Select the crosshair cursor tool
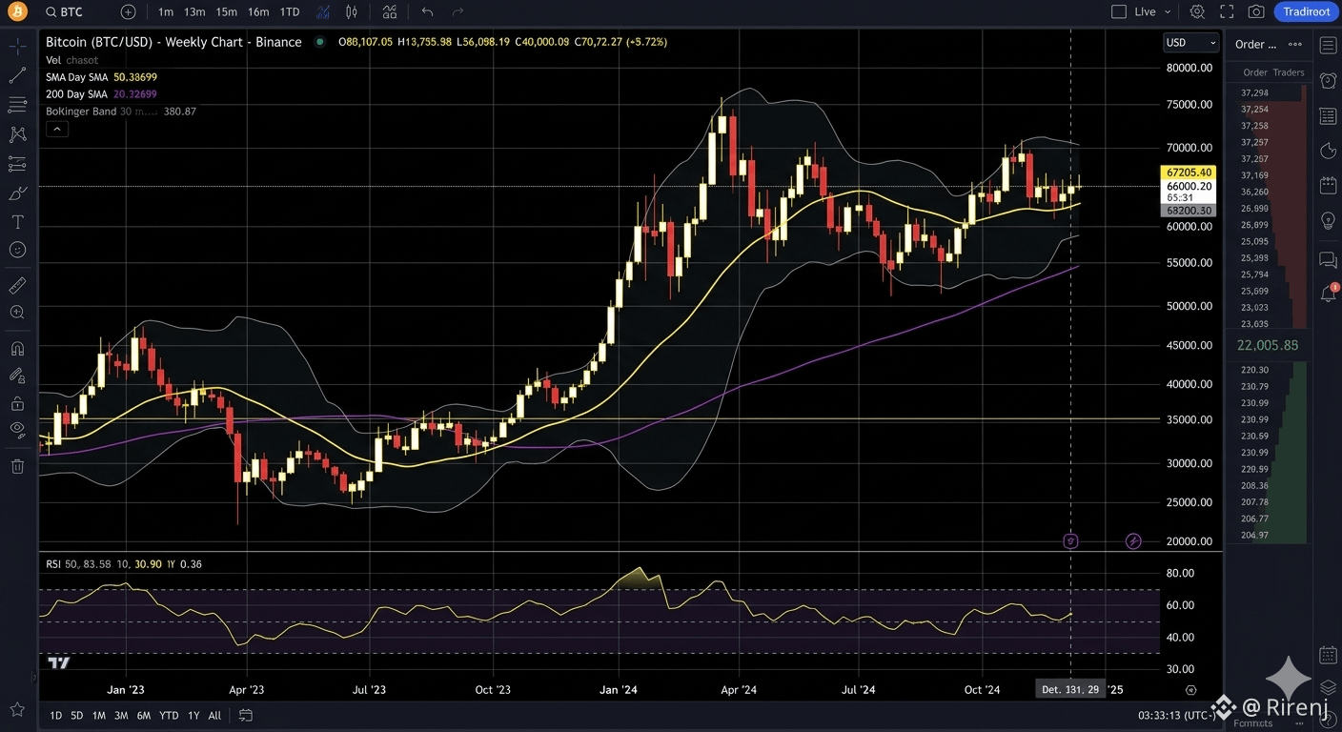The width and height of the screenshot is (1342, 732). coord(17,46)
